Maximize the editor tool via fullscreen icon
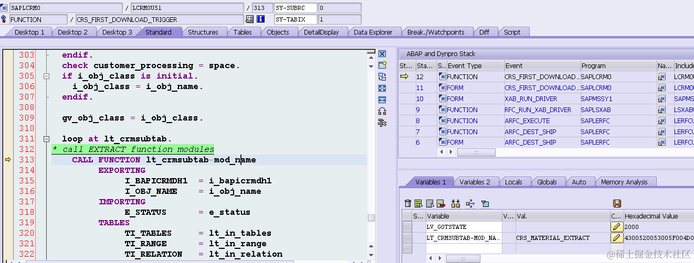 pyautogui.click(x=382, y=88)
